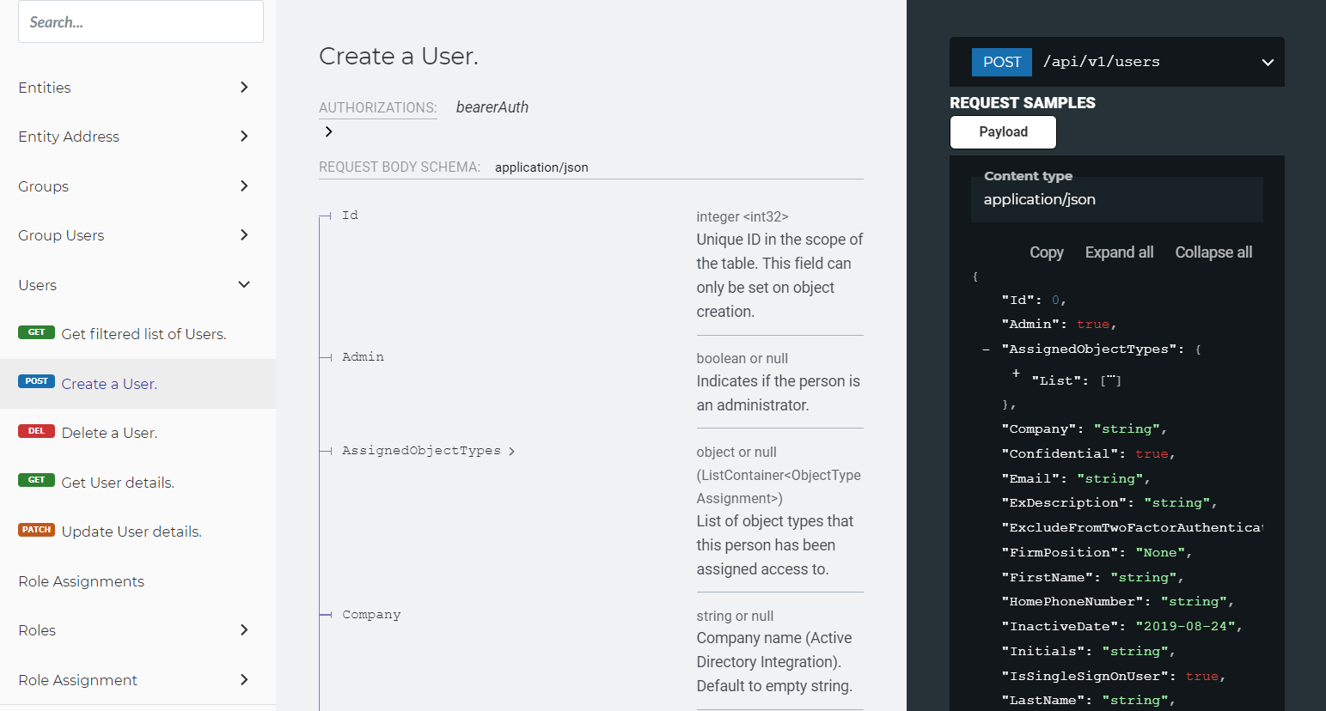Image resolution: width=1326 pixels, height=711 pixels.
Task: Click Expand all in the request sample panel
Action: click(x=1118, y=252)
